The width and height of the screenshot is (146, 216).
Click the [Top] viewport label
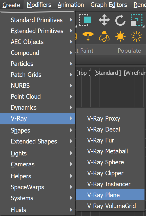tap(83, 73)
